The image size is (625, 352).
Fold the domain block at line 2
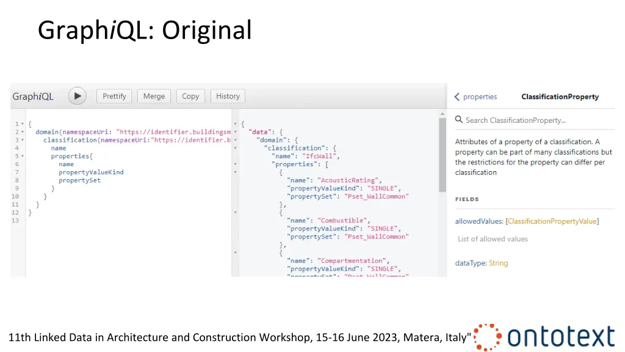point(23,132)
